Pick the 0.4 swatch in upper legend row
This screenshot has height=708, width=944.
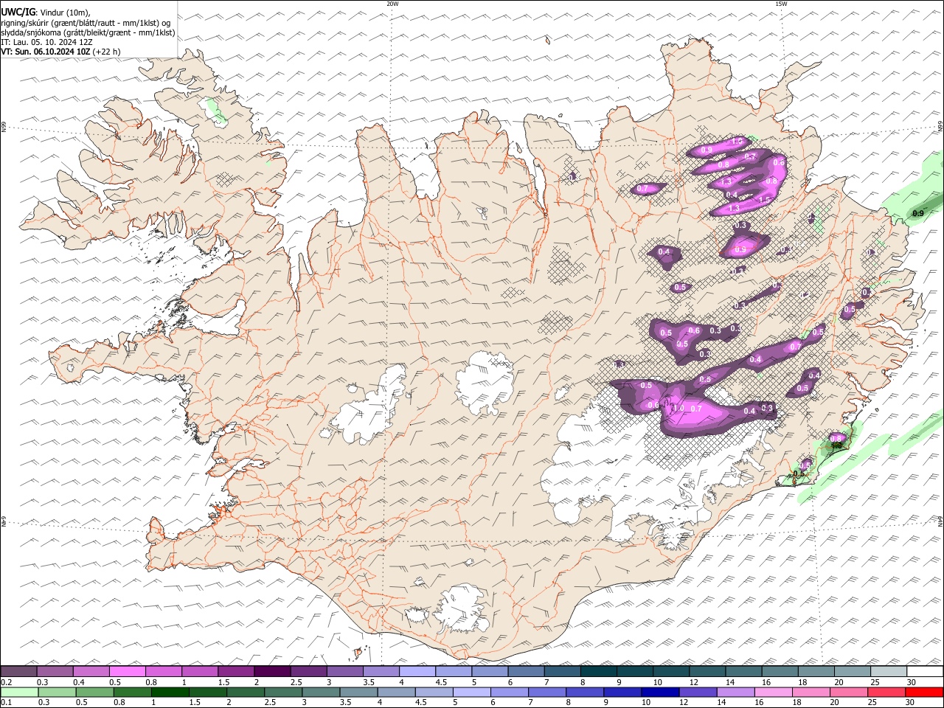pos(91,671)
